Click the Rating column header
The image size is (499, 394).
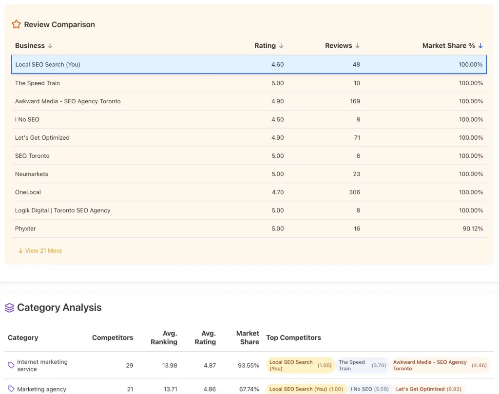[265, 45]
